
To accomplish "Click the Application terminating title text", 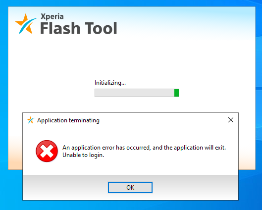I will (68, 120).
